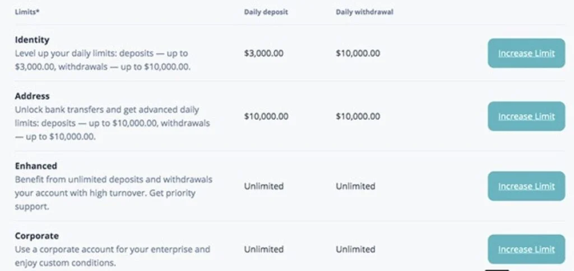Click the 'Use a corporate account' description
574x271 pixels.
(112, 256)
